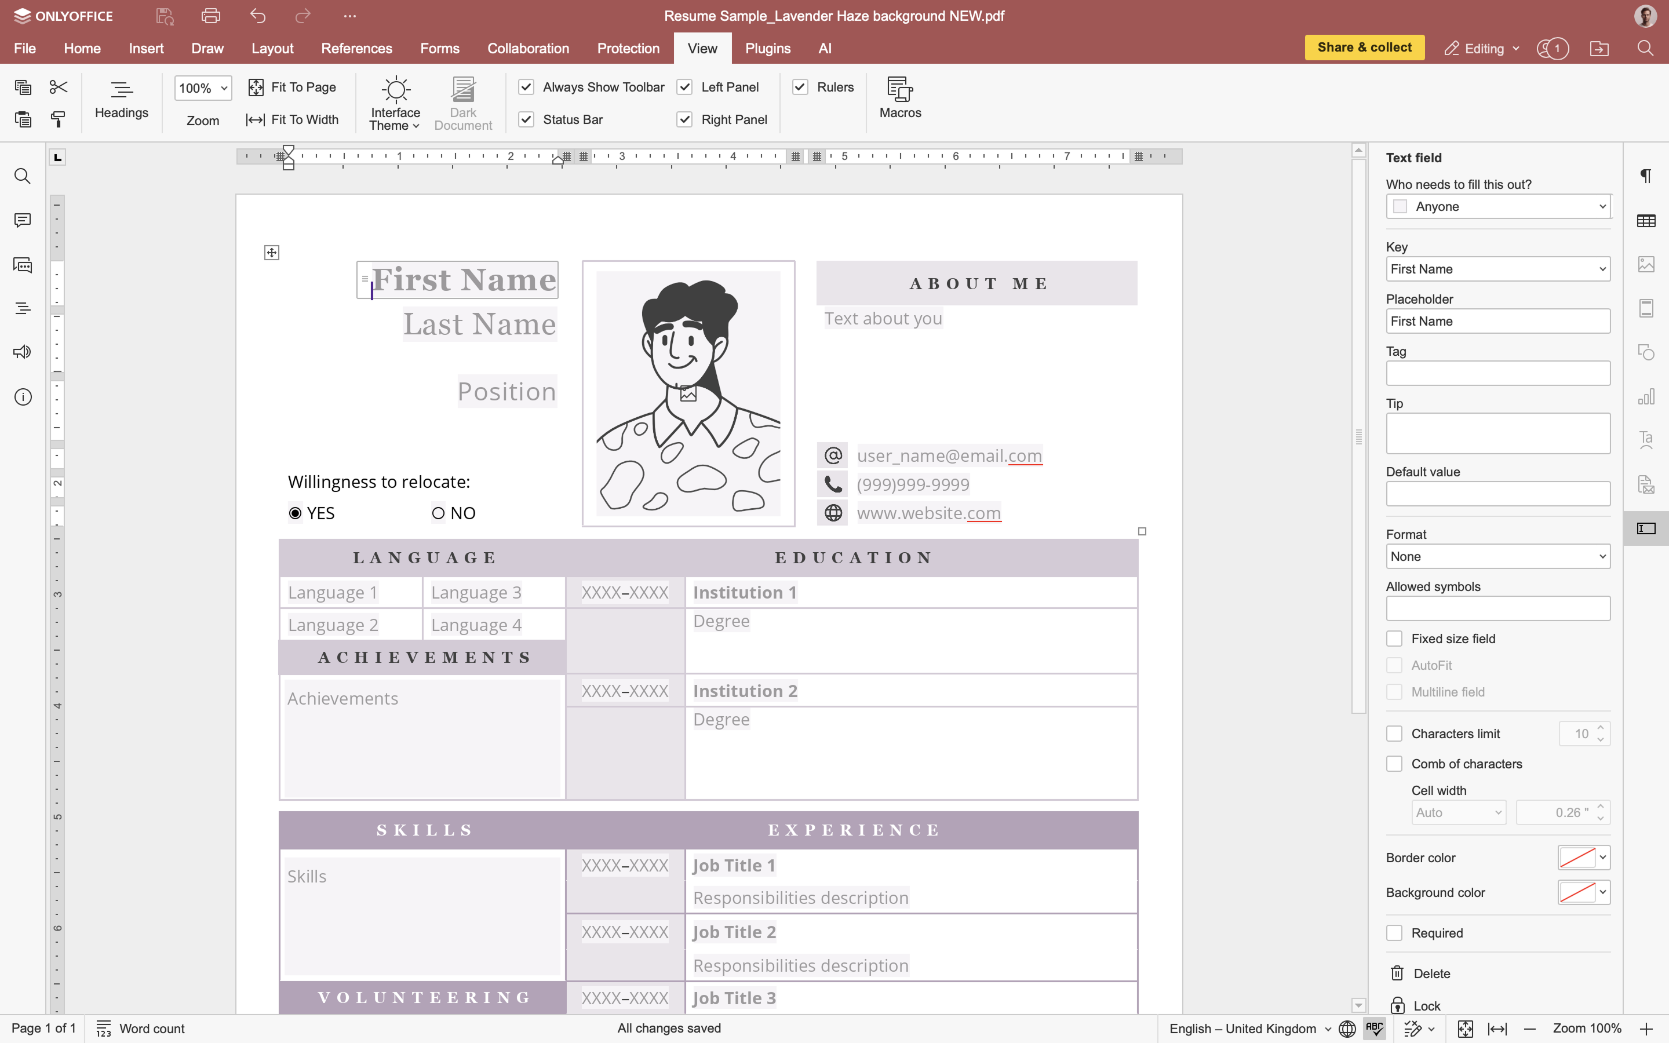This screenshot has height=1043, width=1669.
Task: Uncheck Always Show Toolbar
Action: tap(526, 87)
